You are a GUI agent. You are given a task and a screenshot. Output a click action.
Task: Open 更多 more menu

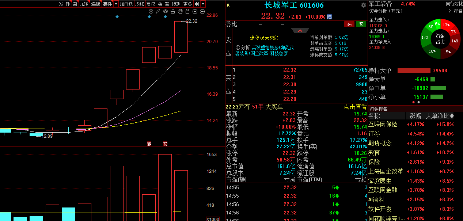coord(187,4)
